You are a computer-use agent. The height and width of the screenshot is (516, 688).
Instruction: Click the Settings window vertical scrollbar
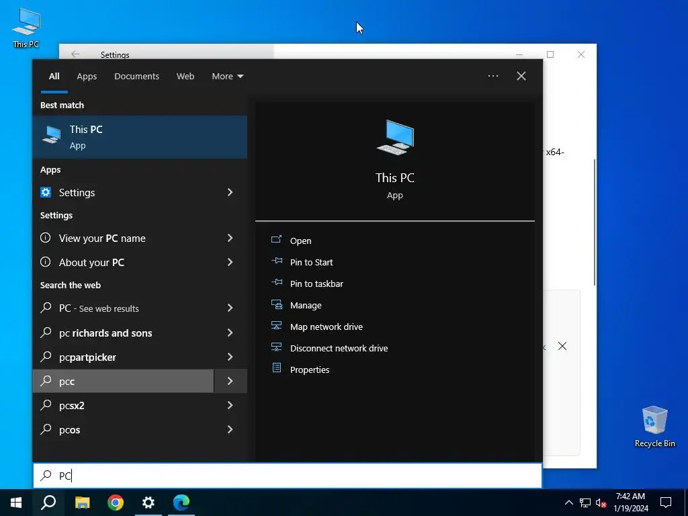pyautogui.click(x=595, y=222)
